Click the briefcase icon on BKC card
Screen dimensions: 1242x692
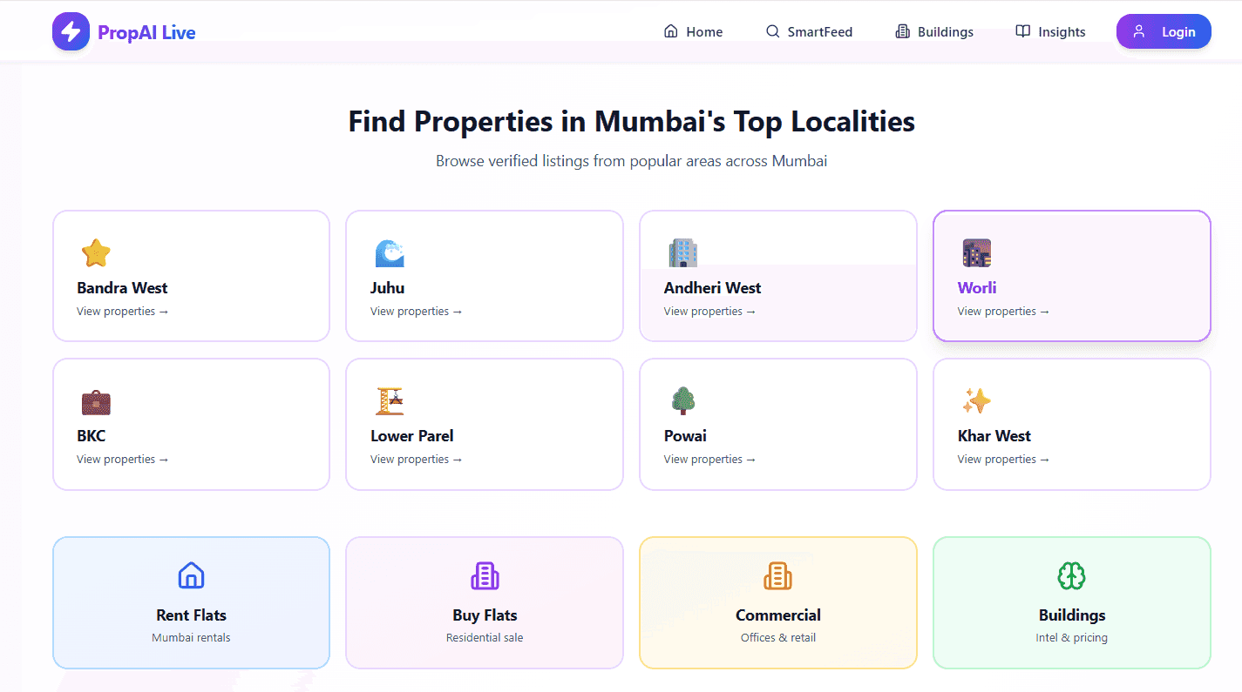96,402
